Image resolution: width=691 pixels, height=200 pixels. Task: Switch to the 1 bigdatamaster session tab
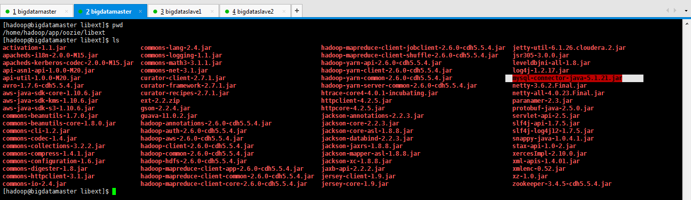click(x=36, y=11)
